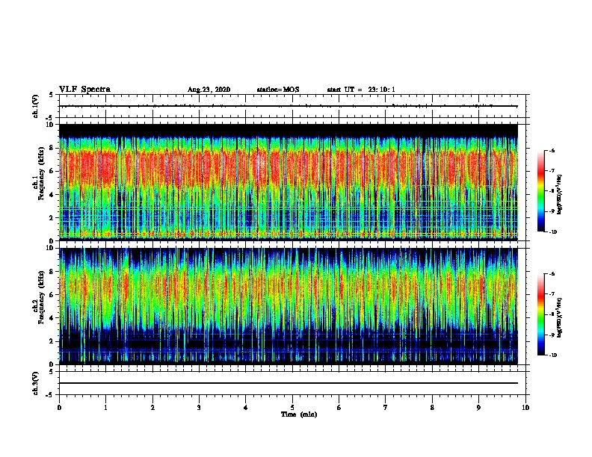
Task: Click the "-10" label on ch.1 colorbar
Action: (552, 232)
